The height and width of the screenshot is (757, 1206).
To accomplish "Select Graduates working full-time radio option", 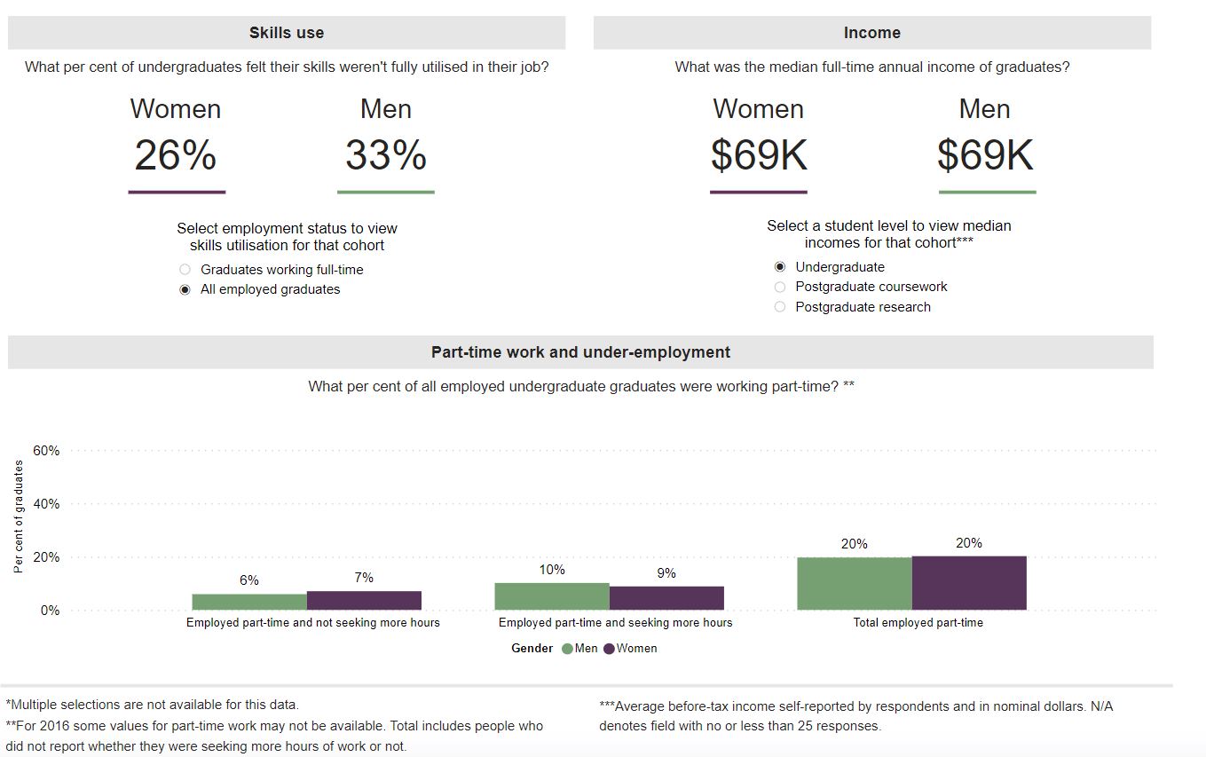I will click(x=185, y=270).
